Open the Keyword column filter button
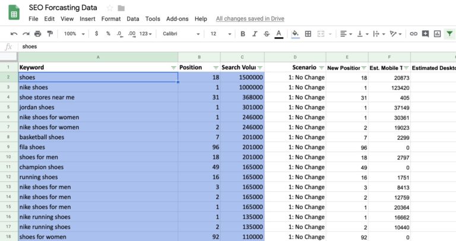Viewport: 456px width, 241px height. click(173, 68)
